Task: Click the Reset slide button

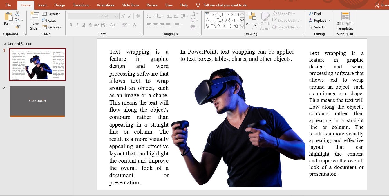Action: click(49, 21)
